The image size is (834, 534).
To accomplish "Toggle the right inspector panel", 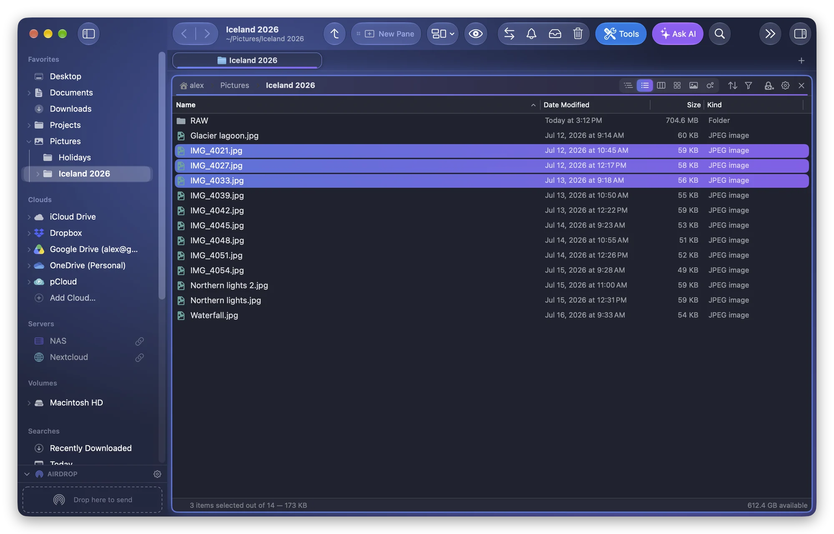I will (x=800, y=34).
